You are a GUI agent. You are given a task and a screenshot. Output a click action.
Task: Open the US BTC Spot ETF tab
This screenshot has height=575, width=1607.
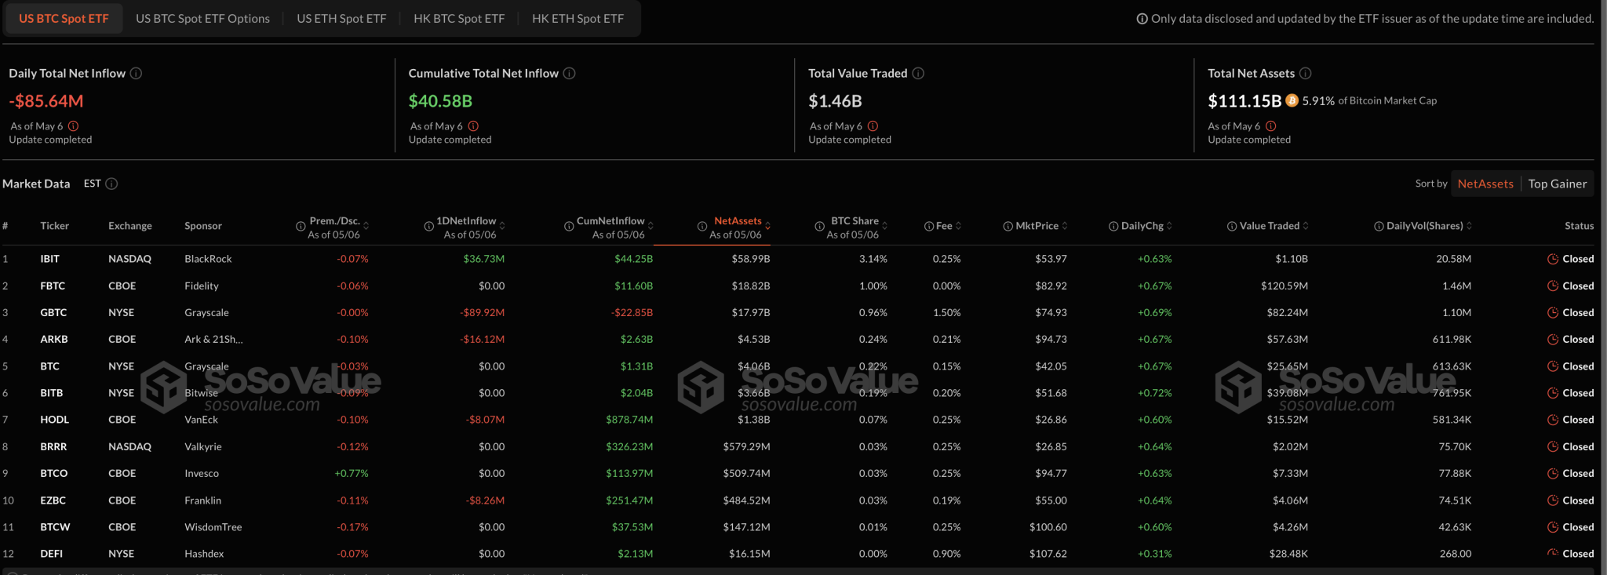pos(64,18)
